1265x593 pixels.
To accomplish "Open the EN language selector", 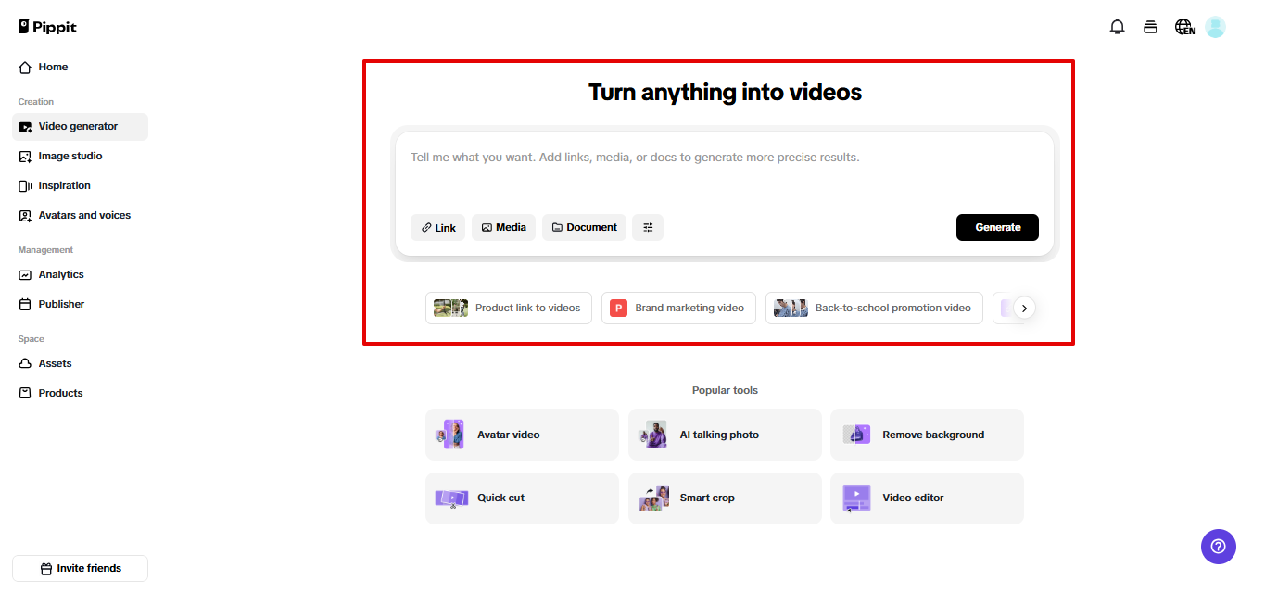I will coord(1184,27).
